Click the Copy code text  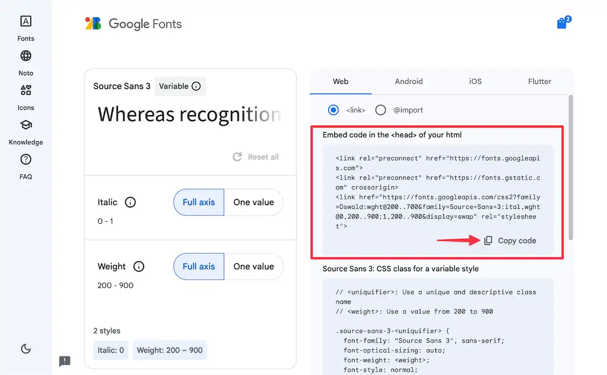[x=517, y=241]
